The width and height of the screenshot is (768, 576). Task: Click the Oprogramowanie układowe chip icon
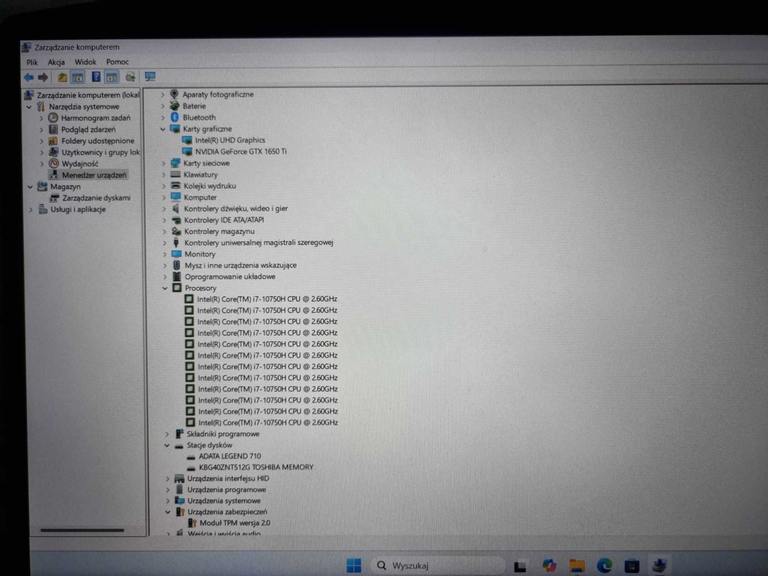[x=177, y=276]
